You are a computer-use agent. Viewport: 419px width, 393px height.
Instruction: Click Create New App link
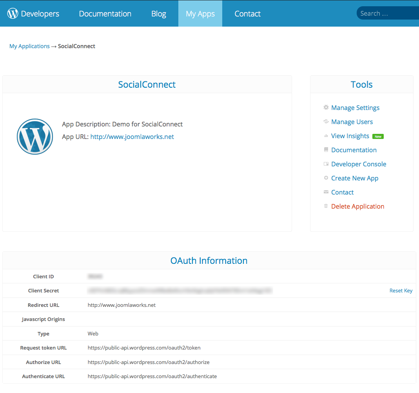pyautogui.click(x=355, y=178)
